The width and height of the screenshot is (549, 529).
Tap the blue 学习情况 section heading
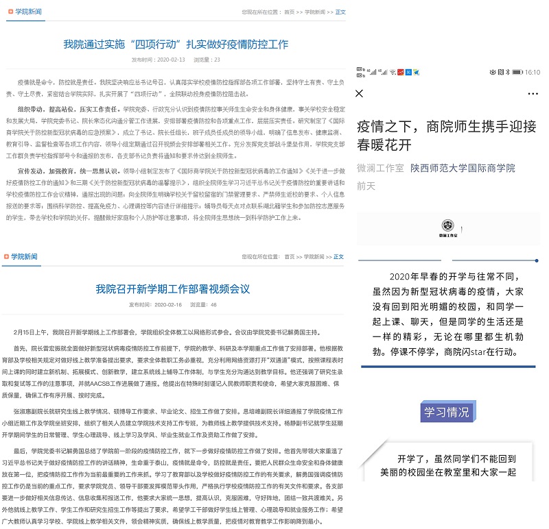click(x=447, y=412)
